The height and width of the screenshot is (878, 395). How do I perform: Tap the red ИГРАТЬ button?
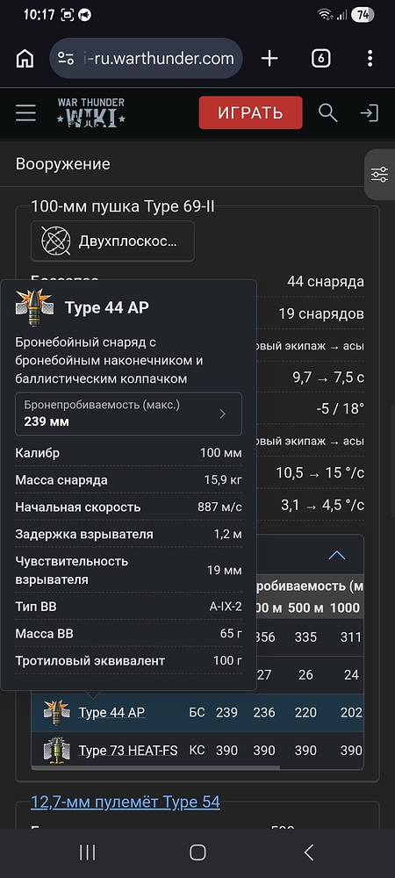pyautogui.click(x=251, y=112)
